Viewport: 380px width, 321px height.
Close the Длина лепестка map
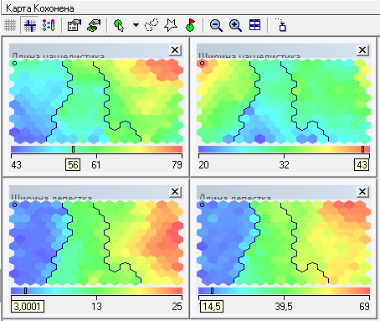362,192
